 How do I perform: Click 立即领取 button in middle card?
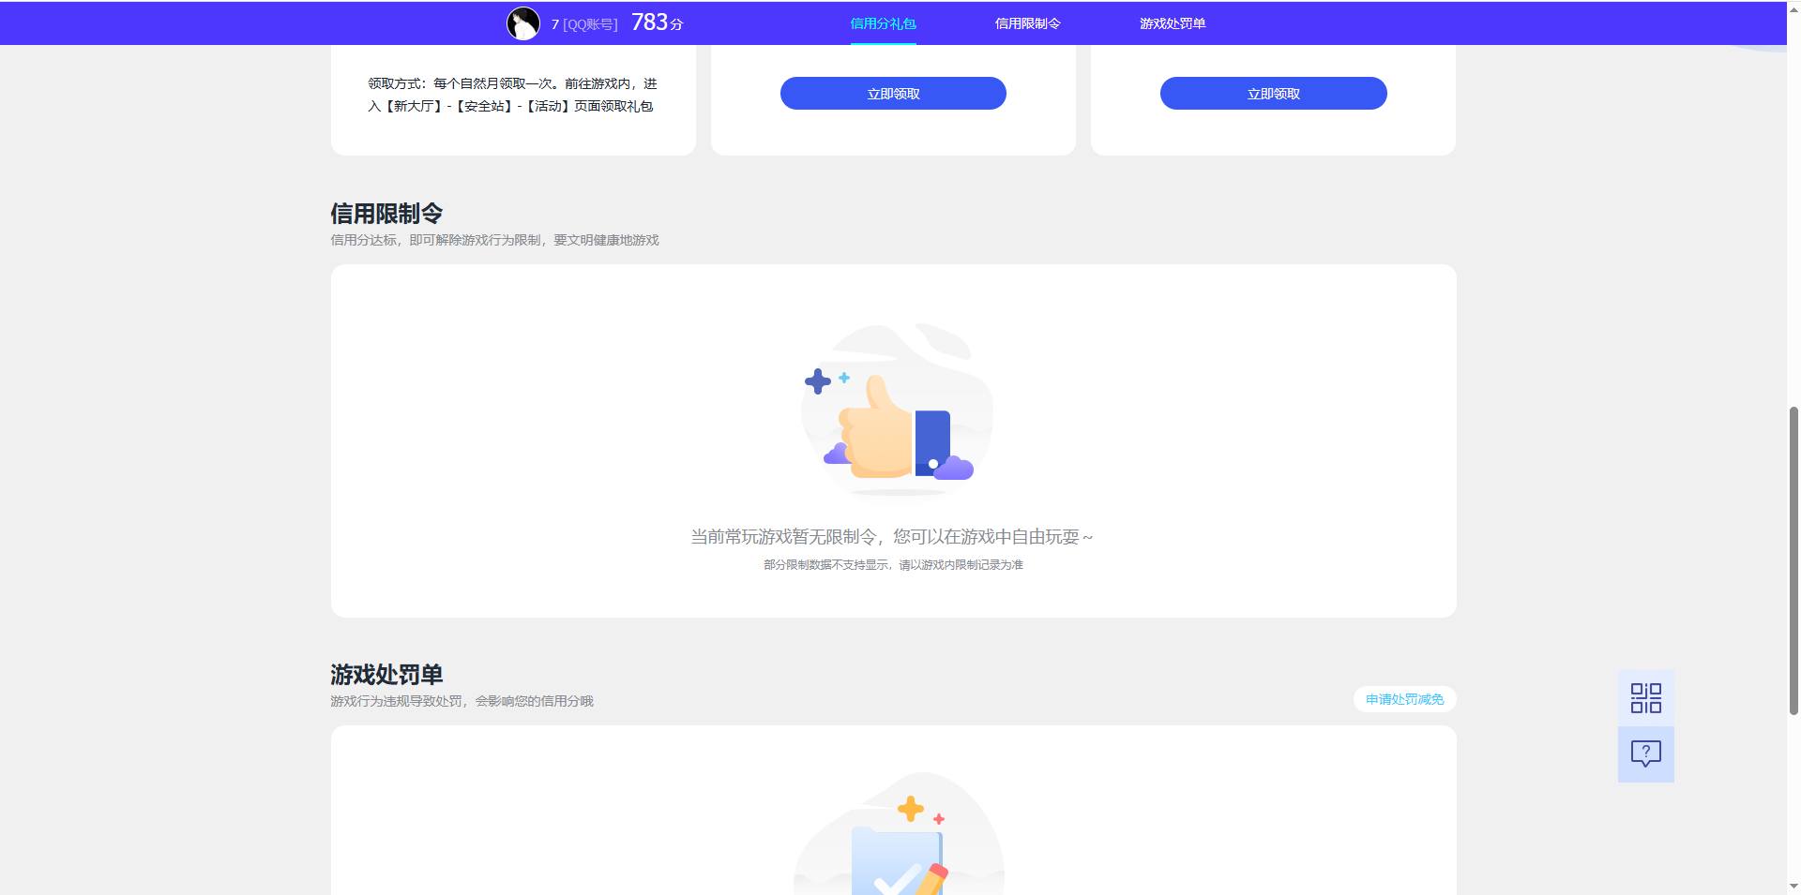tap(893, 93)
